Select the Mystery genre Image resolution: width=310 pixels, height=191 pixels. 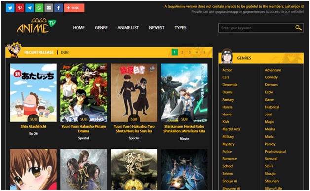(229, 144)
